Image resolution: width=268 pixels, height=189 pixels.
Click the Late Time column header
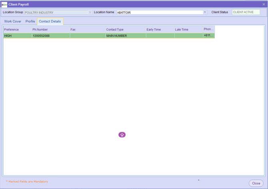tap(188, 30)
